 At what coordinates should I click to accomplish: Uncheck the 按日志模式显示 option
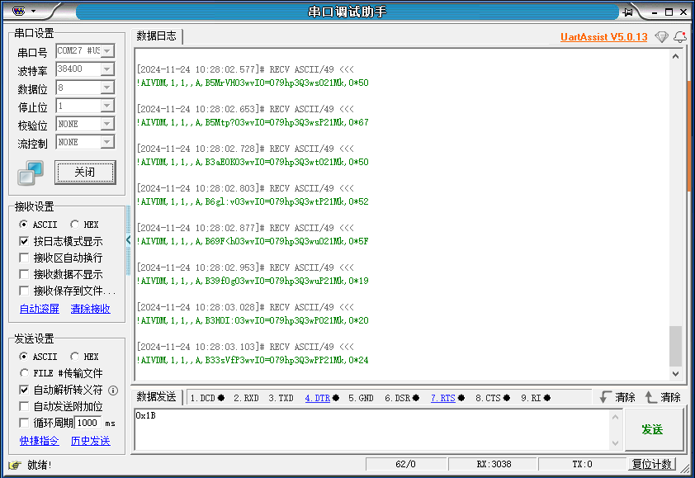(x=25, y=240)
